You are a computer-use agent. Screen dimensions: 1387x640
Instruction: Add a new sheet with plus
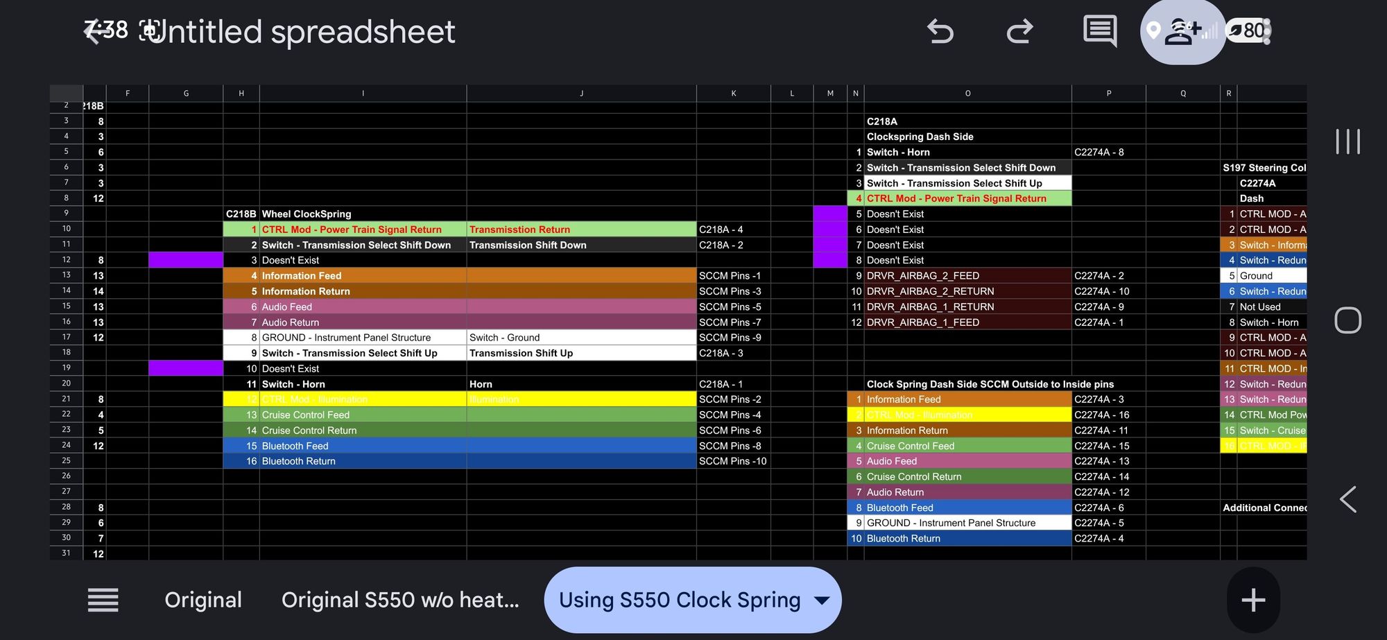click(x=1252, y=600)
